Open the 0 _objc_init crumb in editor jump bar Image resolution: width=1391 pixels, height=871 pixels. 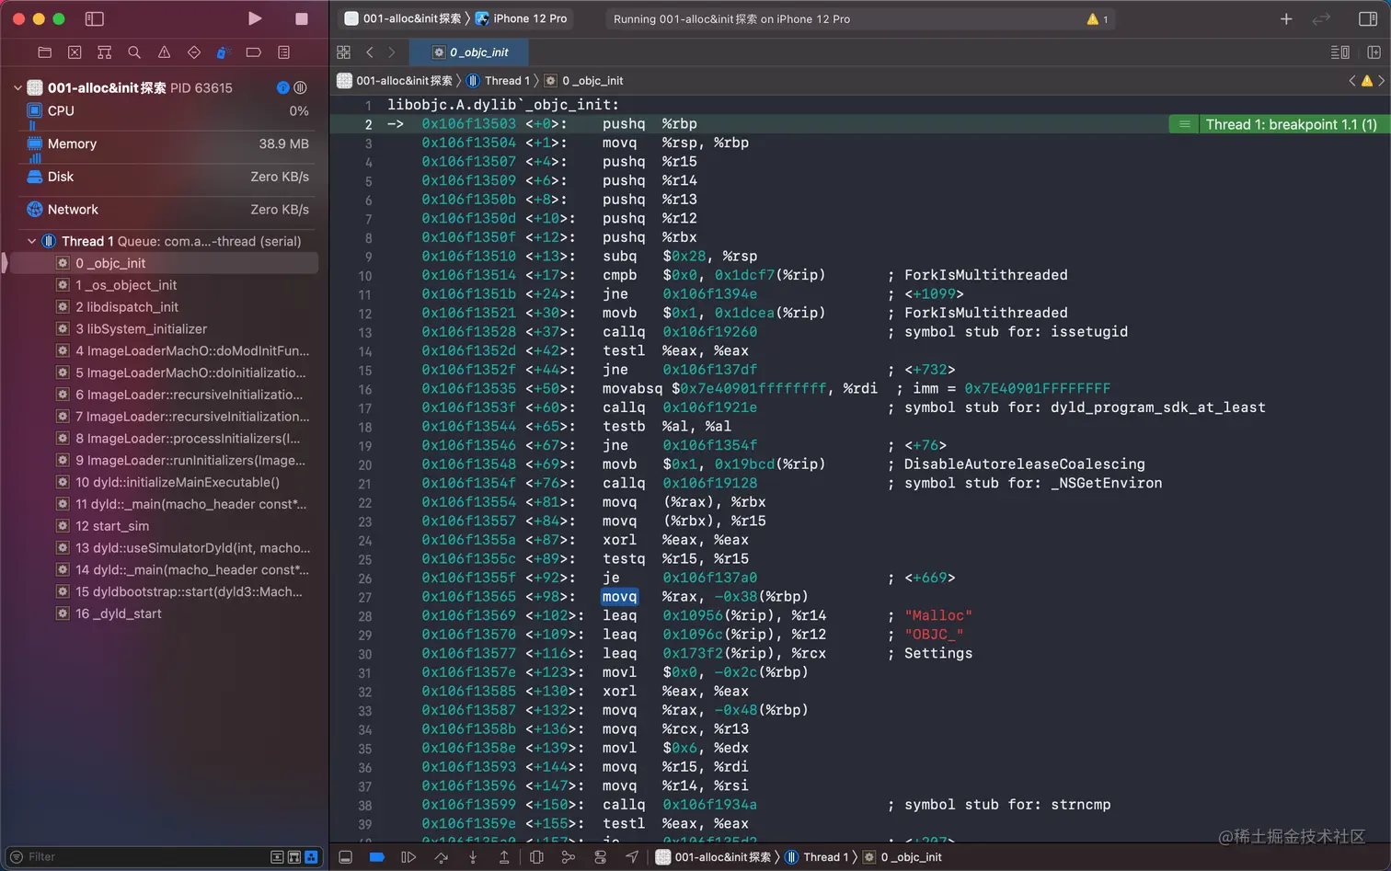click(x=584, y=81)
